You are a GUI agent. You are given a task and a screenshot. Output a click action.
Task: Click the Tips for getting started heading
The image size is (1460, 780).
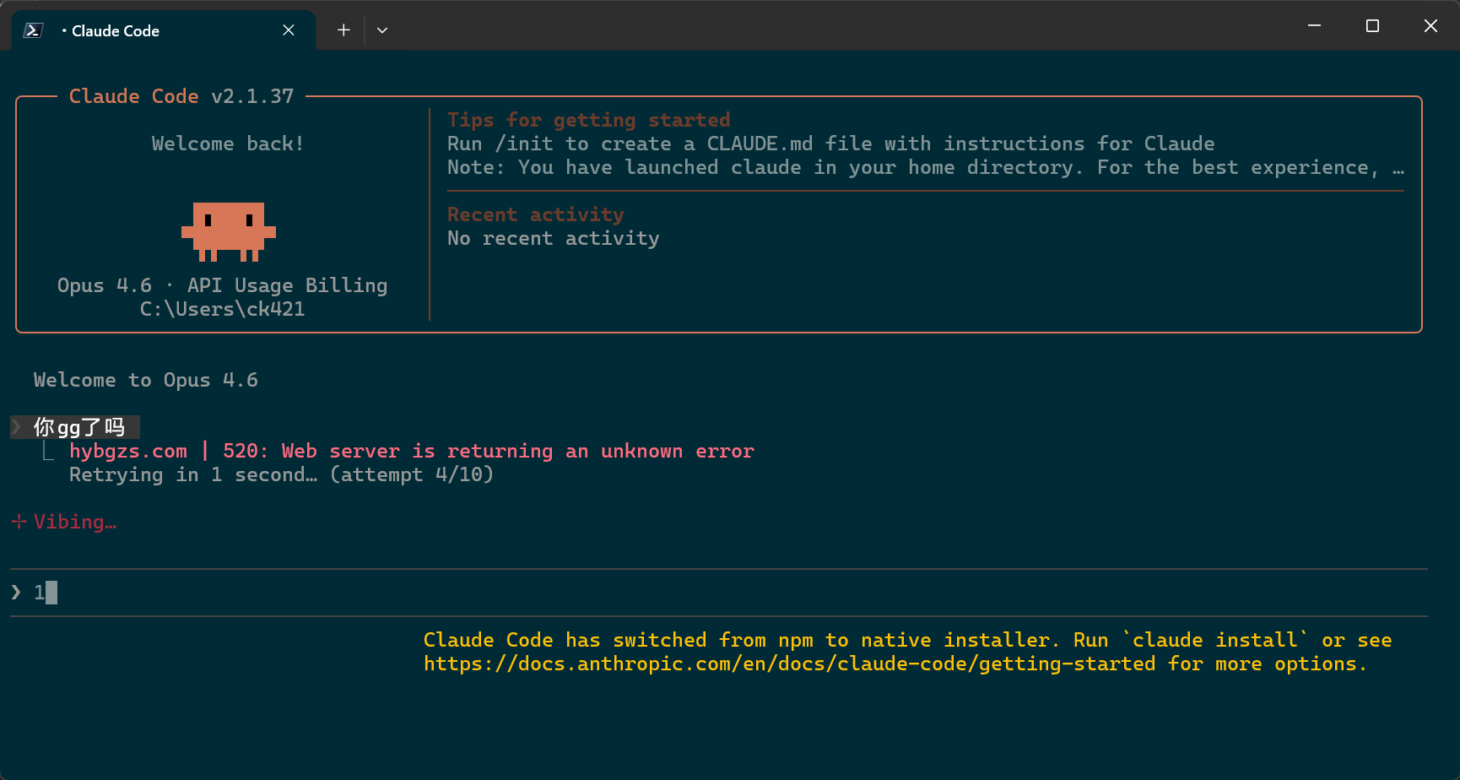pos(588,120)
